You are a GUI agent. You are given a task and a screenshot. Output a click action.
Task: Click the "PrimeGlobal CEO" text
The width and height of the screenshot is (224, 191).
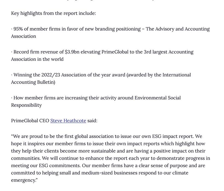tap(30, 121)
